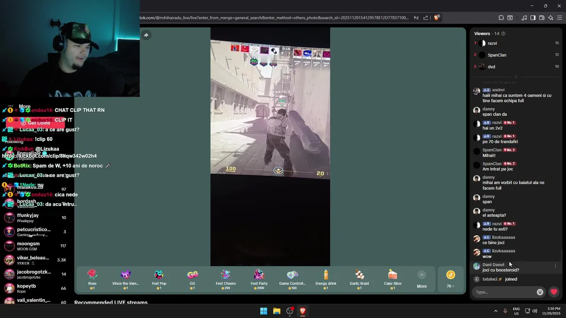Open Brave Leo AI sparkle icon
The image size is (566, 318).
tap(551, 18)
